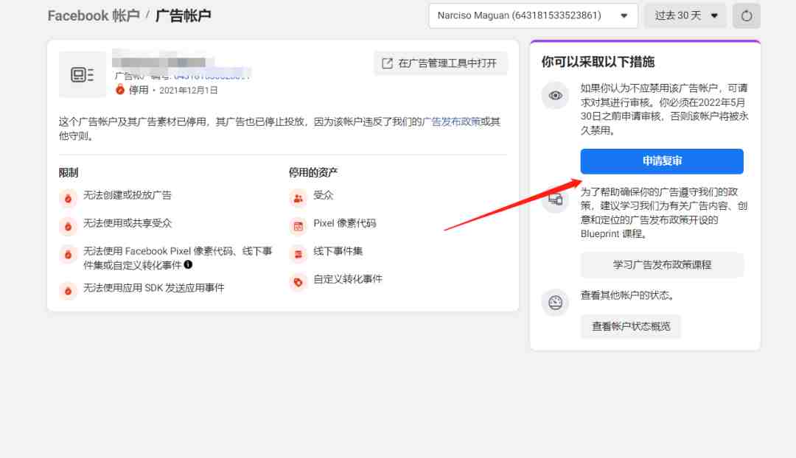
Task: Go to Facebook 帐户 breadcrumb
Action: pyautogui.click(x=94, y=15)
